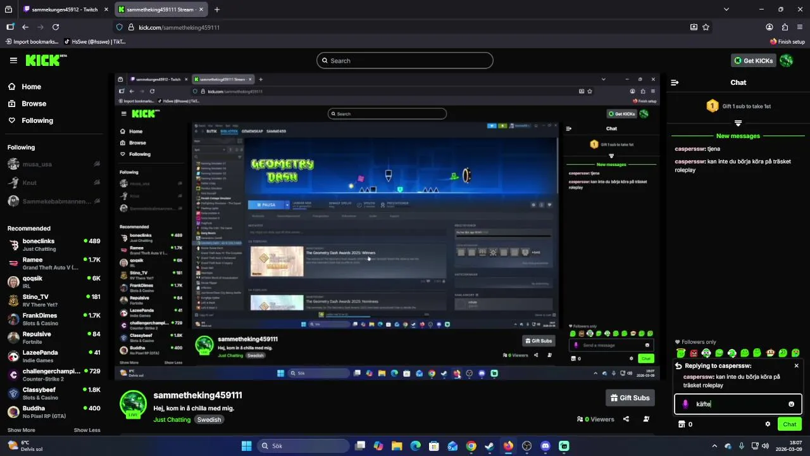The image size is (810, 456).
Task: Click the Kick search field
Action: [405, 61]
